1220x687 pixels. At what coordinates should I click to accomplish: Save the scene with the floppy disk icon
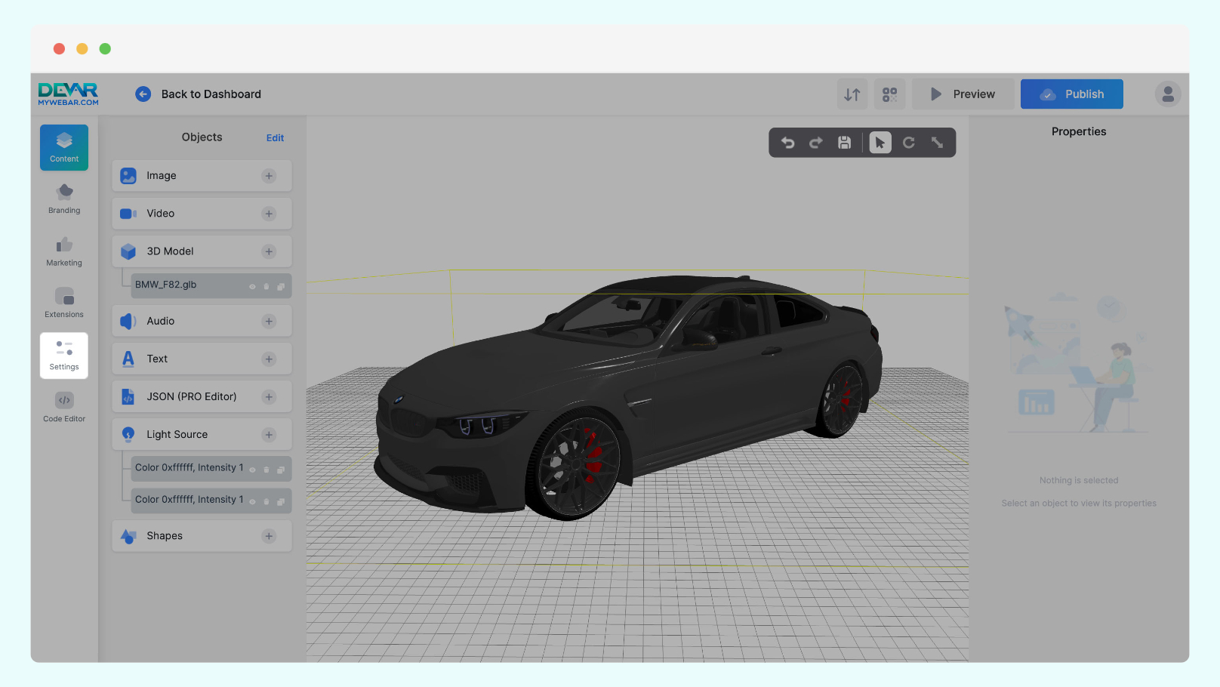coord(845,143)
